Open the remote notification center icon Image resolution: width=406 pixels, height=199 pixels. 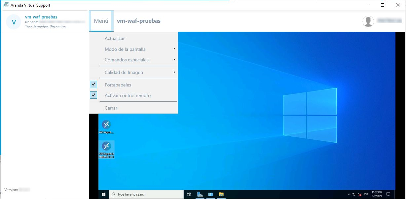pos(388,194)
